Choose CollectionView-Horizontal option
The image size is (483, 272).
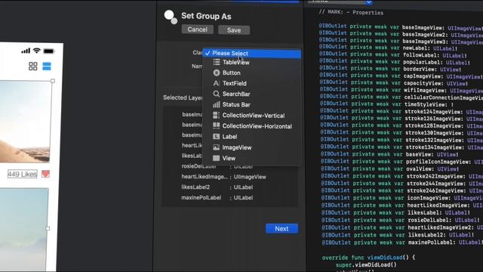click(251, 126)
